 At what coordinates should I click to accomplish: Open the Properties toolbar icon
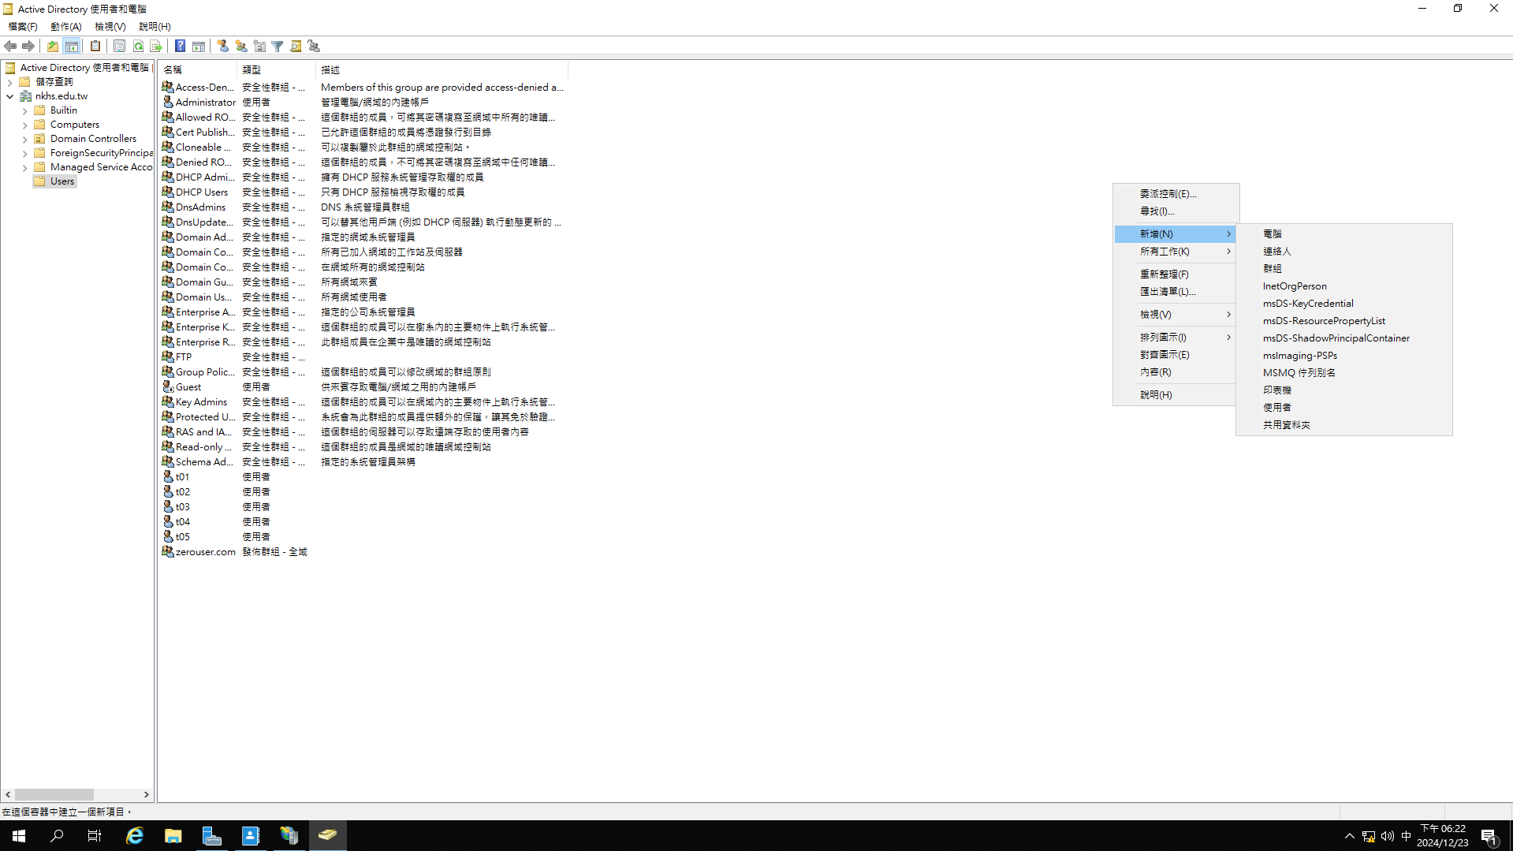119,47
